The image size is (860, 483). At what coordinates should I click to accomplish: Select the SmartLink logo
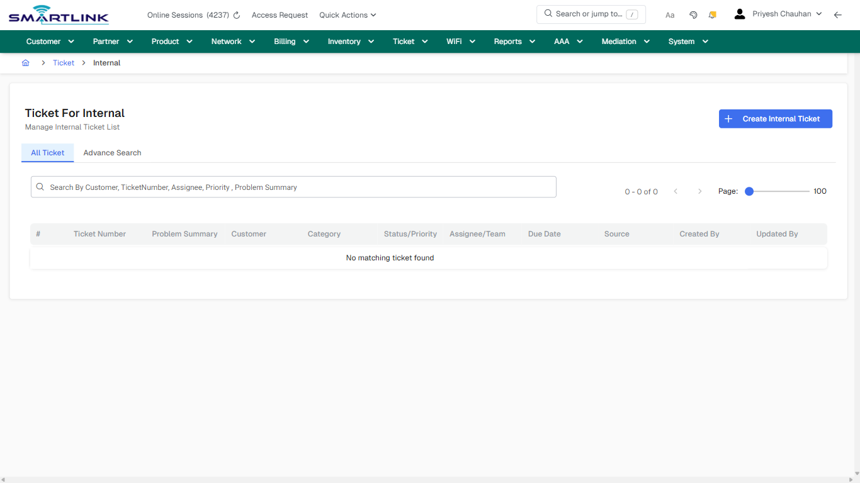[58, 14]
